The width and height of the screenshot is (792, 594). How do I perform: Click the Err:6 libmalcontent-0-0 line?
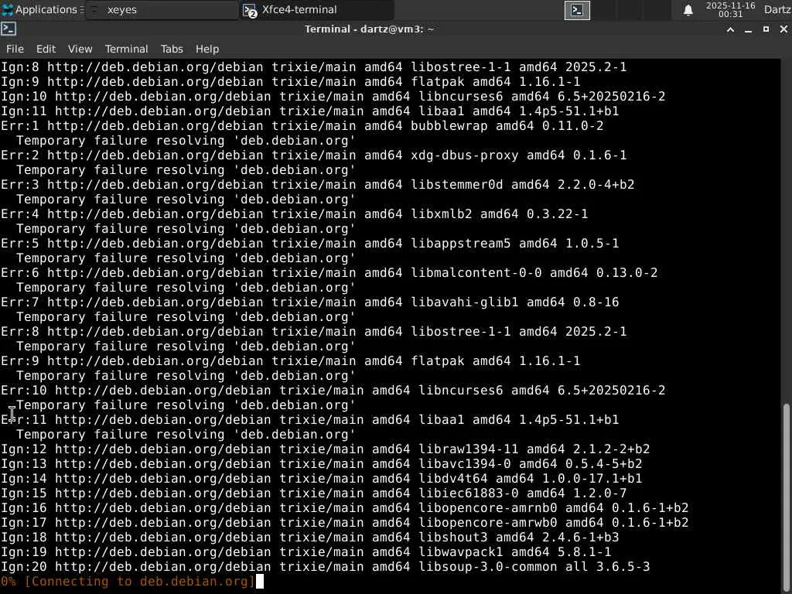tap(329, 273)
